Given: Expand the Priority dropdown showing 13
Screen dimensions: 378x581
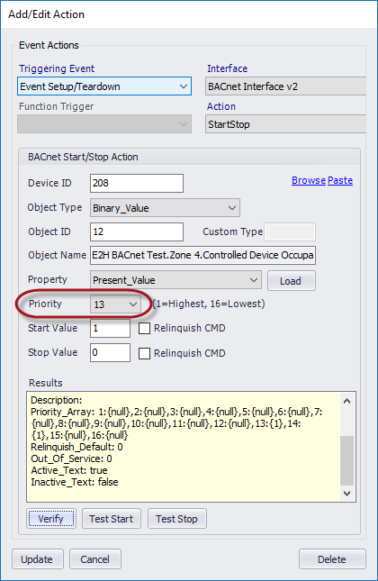Looking at the screenshot, I should click(x=115, y=304).
